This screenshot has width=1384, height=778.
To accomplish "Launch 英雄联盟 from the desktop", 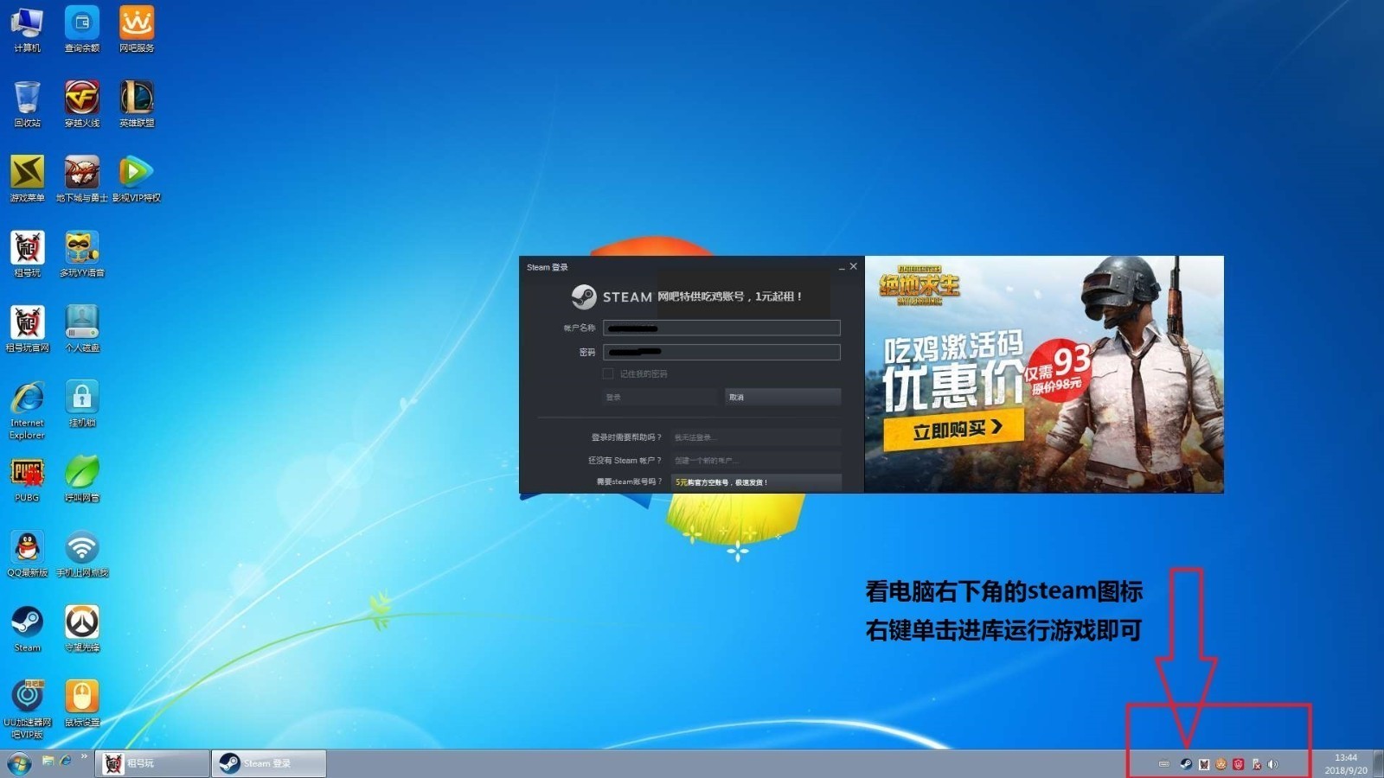I will [x=137, y=104].
